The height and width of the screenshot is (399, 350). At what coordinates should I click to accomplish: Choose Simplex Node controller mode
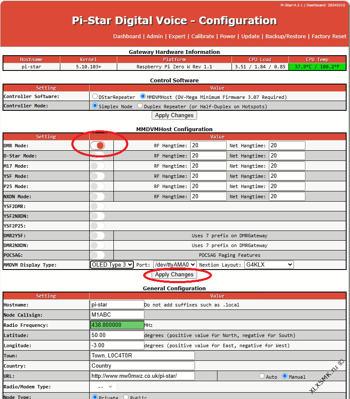(95, 105)
